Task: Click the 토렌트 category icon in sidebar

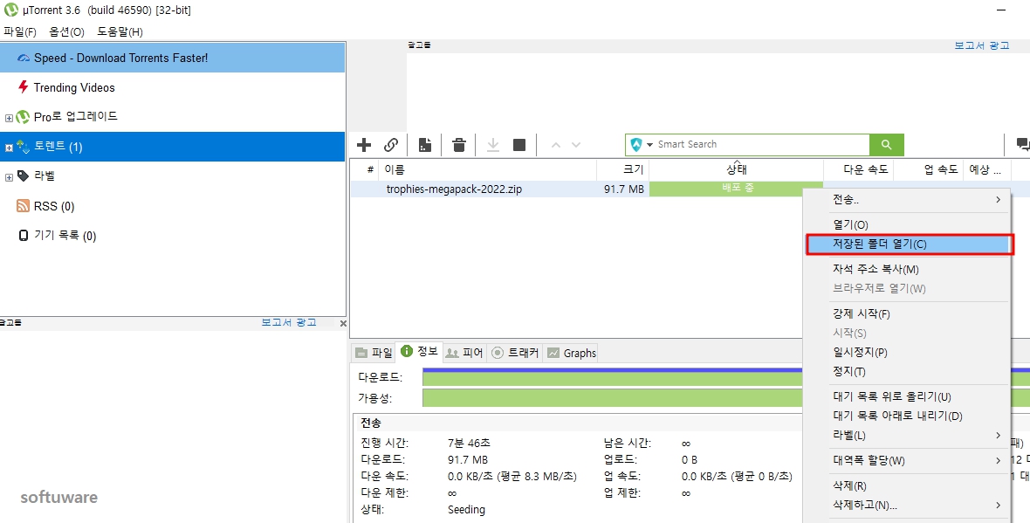Action: [x=23, y=147]
